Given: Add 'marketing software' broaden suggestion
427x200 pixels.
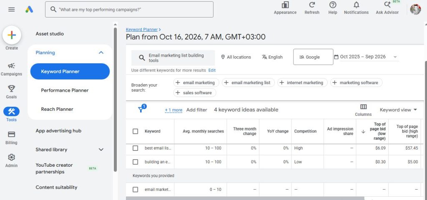Looking at the screenshot, I should 356,82.
